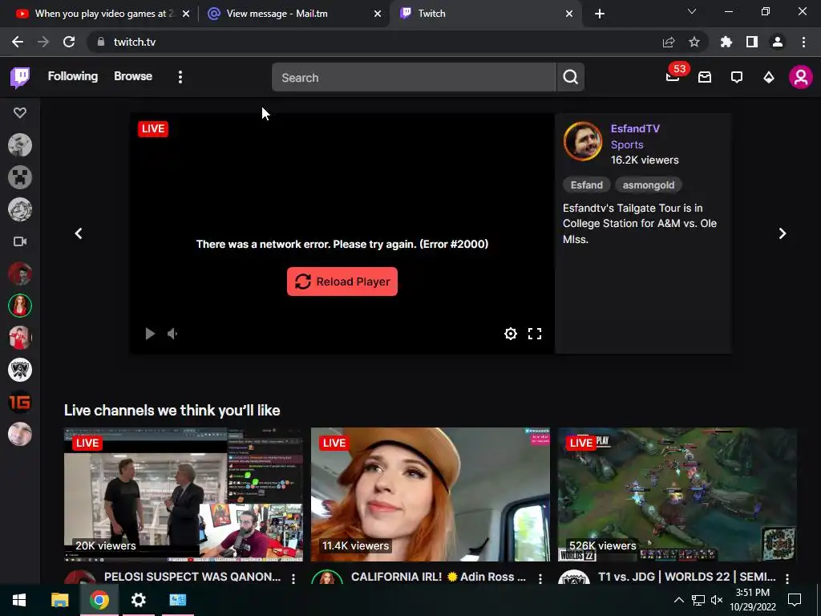Open player settings gear
821x616 pixels.
click(x=511, y=334)
